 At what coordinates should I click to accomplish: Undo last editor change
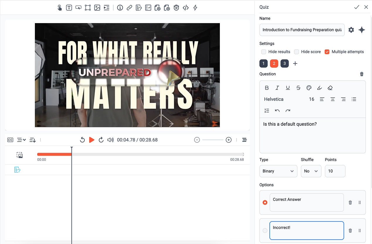pyautogui.click(x=277, y=111)
